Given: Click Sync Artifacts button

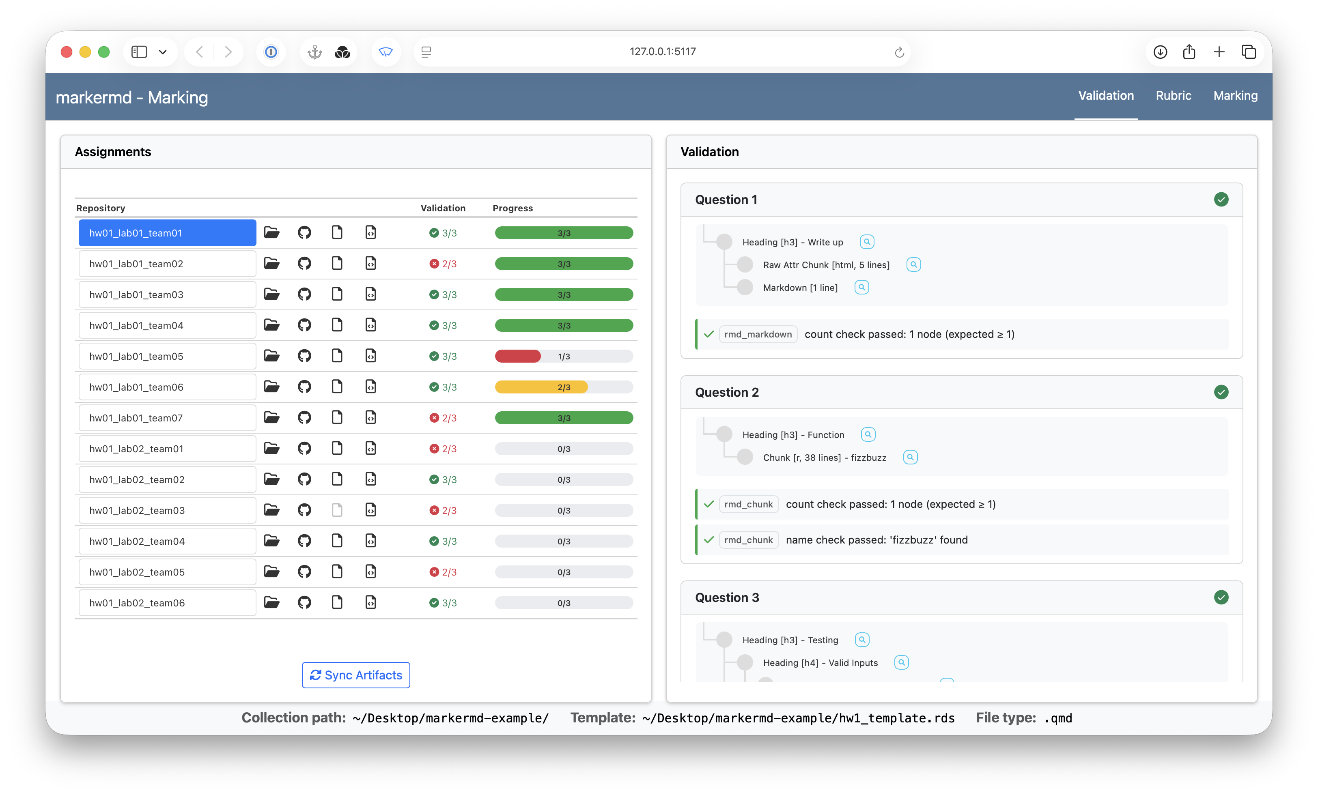Looking at the screenshot, I should tap(356, 675).
